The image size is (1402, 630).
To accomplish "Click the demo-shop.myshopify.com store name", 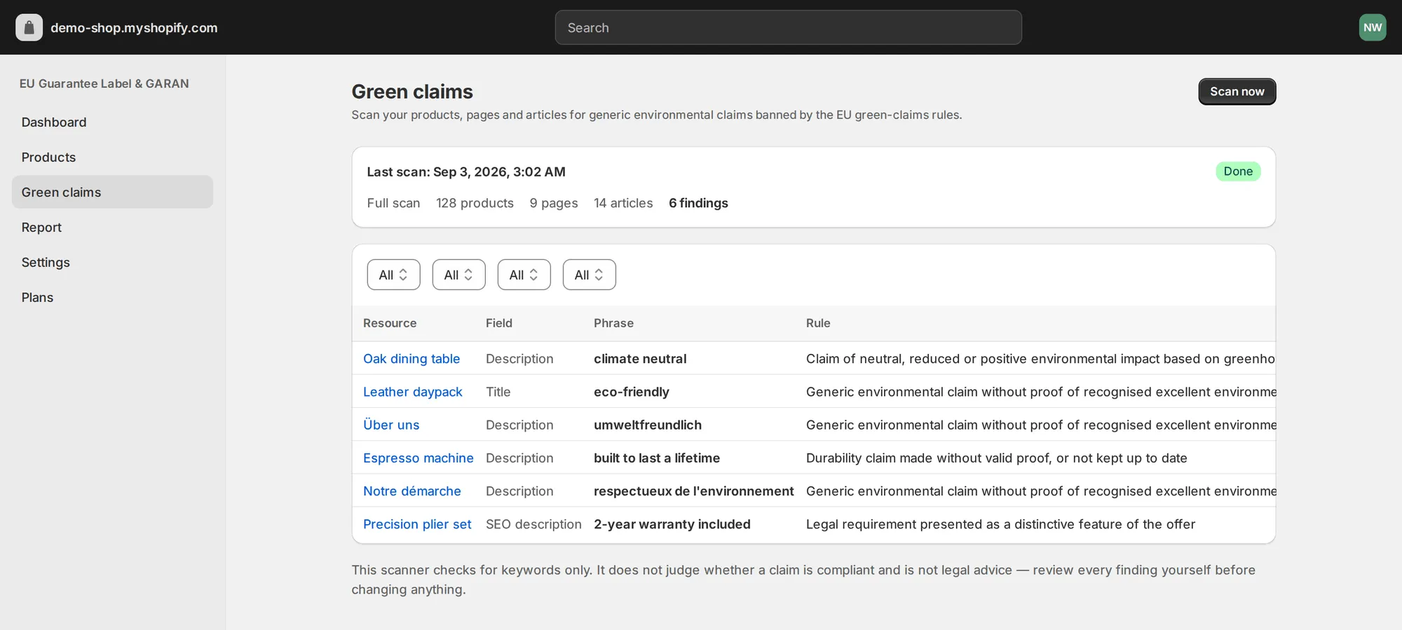I will click(134, 27).
